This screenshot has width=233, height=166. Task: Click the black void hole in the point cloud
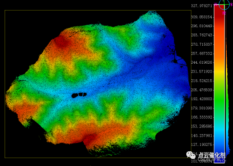[79, 95]
